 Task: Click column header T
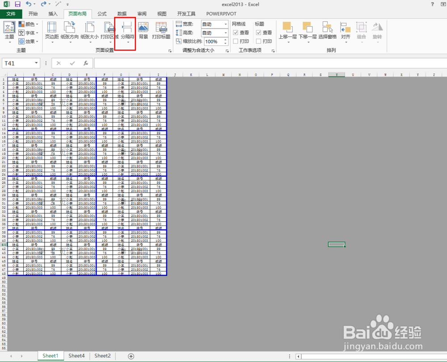(x=337, y=75)
